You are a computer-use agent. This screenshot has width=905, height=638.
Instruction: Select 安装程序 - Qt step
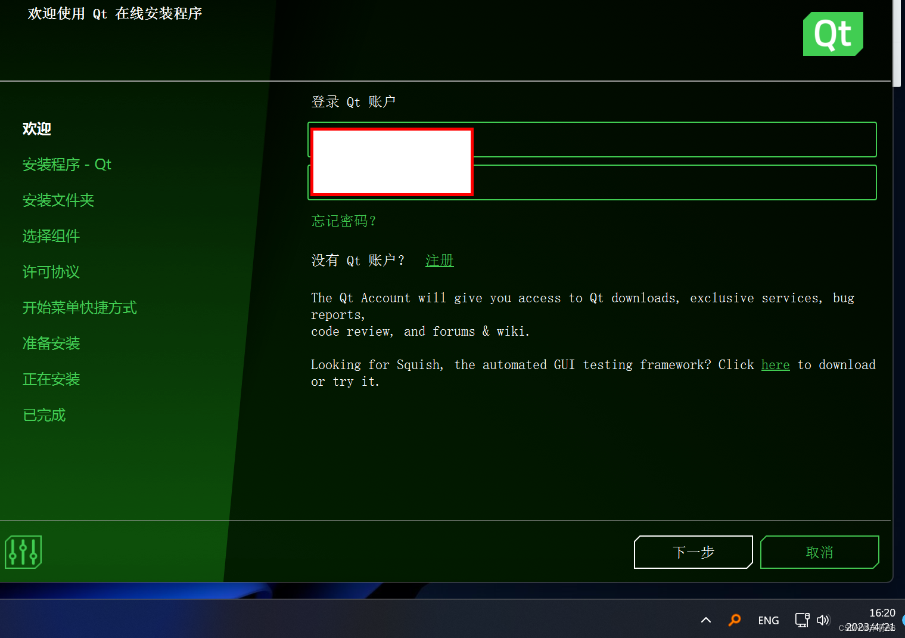(x=67, y=165)
